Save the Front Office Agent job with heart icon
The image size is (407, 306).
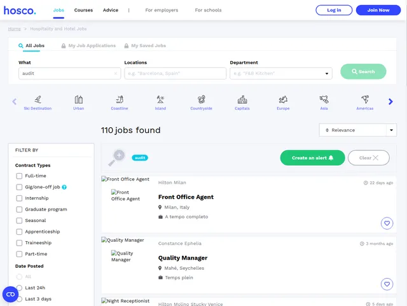coord(387,223)
